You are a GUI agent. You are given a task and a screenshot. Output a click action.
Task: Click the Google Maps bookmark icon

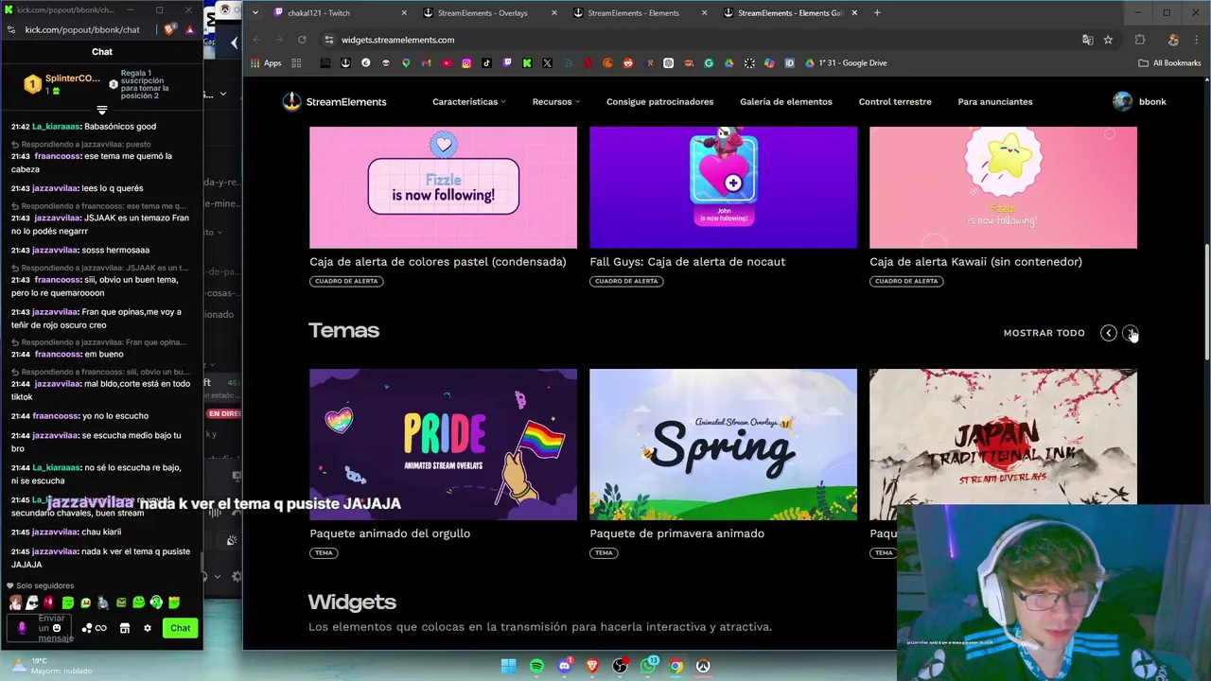tap(406, 63)
